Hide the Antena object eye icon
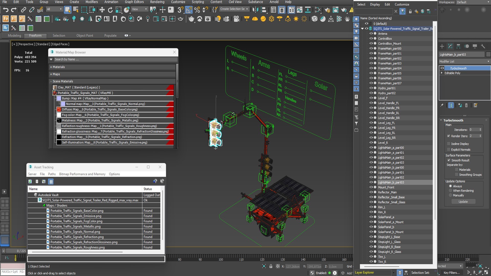Screen dimensions: 491x276 (x=371, y=33)
